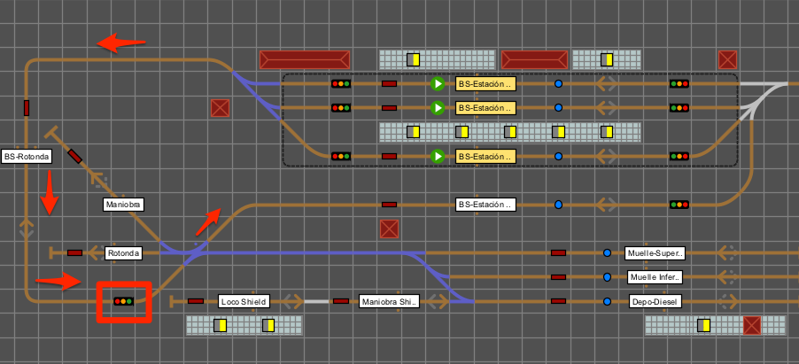Click the red sensor on the Depo-Diesel track
Viewport: 799px width, 364px height.
pos(558,301)
